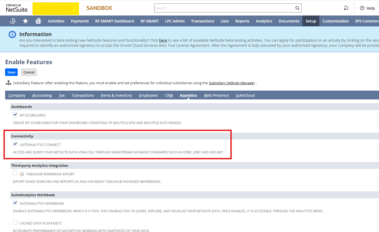
Task: Enable Tableau Workbook Export checkbox
Action: (x=15, y=173)
